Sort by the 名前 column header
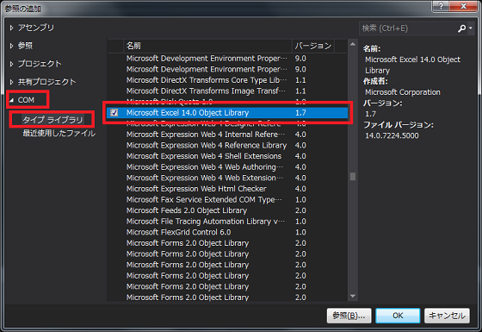 click(x=207, y=46)
